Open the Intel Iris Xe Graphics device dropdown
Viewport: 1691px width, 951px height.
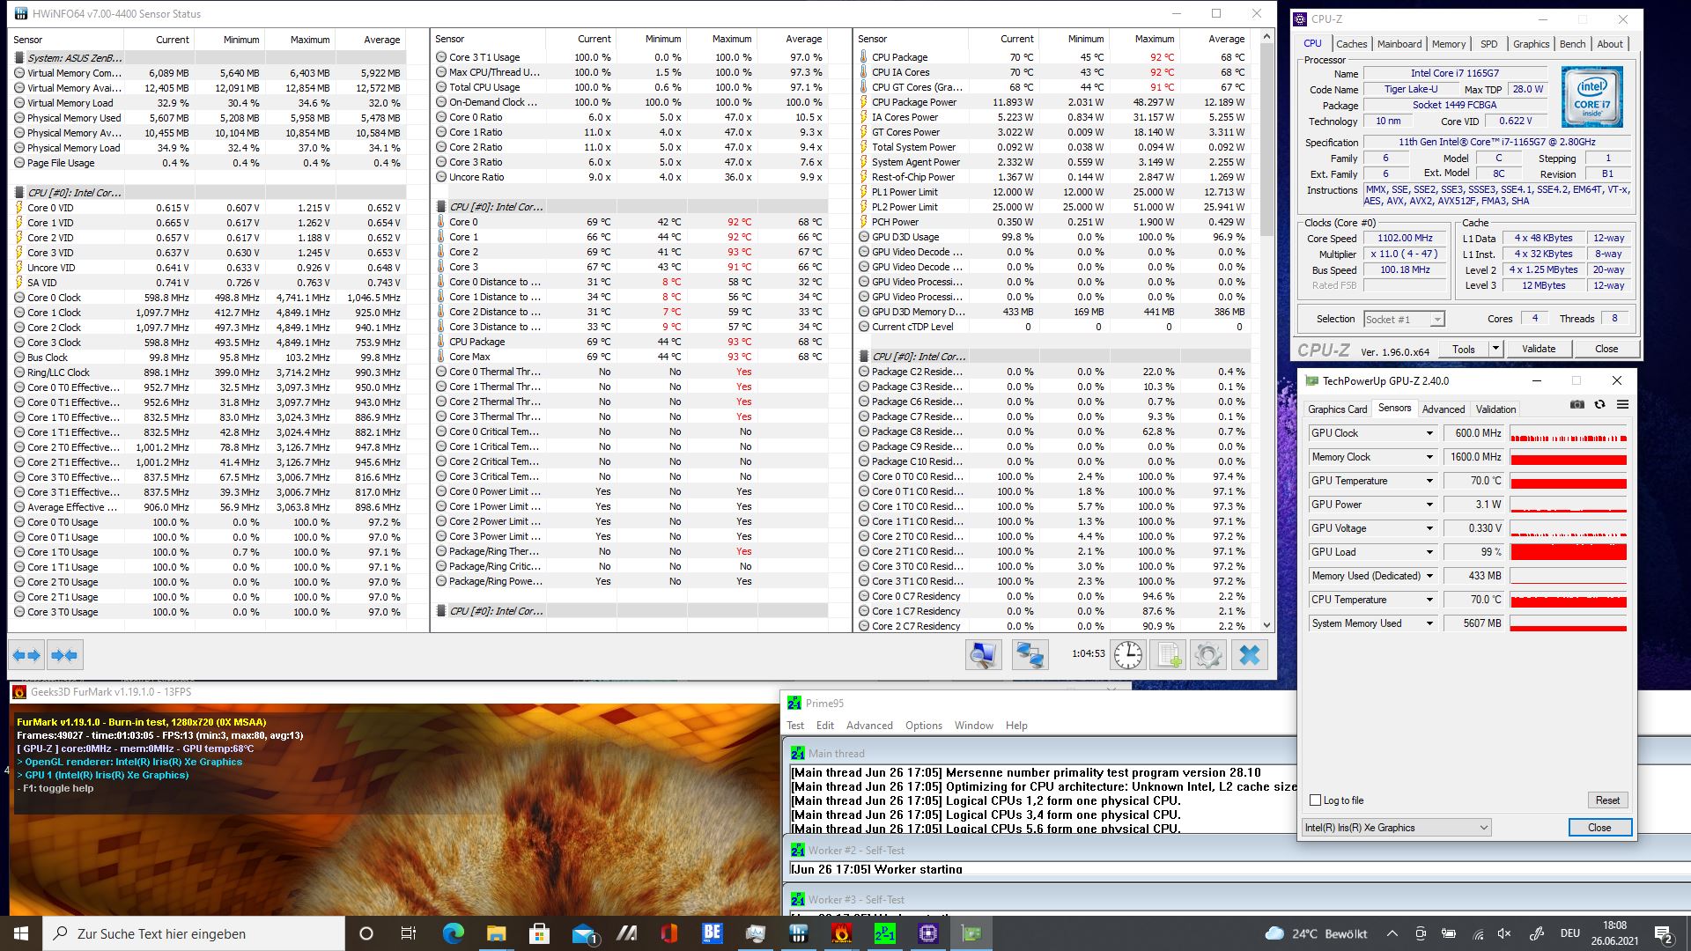1483,828
